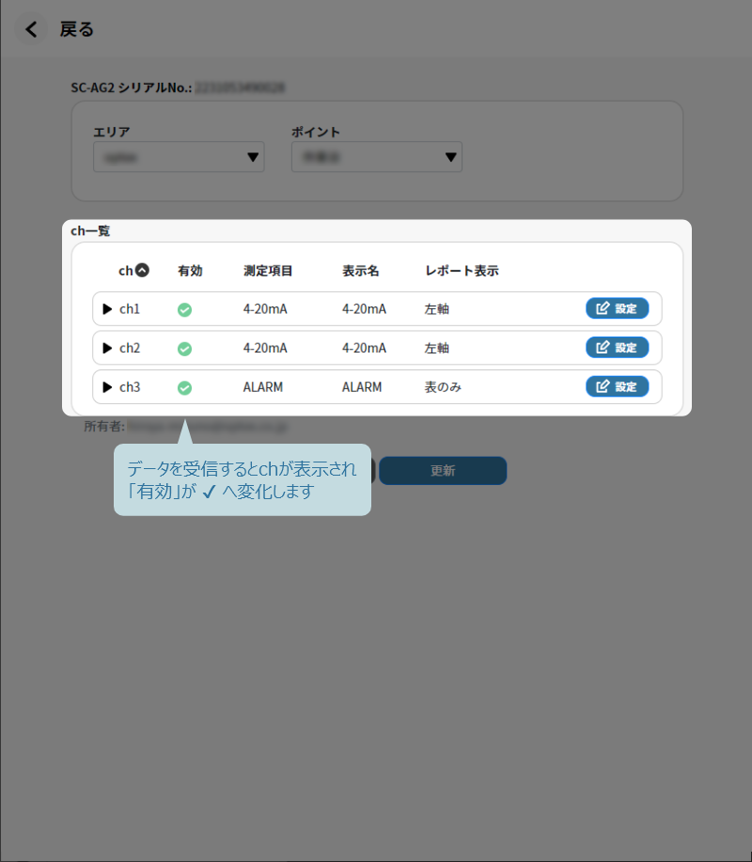Click the 所有者 label

point(104,427)
